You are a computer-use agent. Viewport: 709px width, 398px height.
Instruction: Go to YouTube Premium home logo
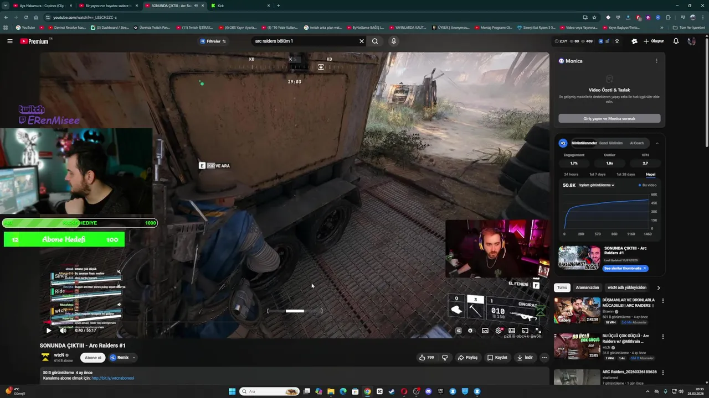34,41
